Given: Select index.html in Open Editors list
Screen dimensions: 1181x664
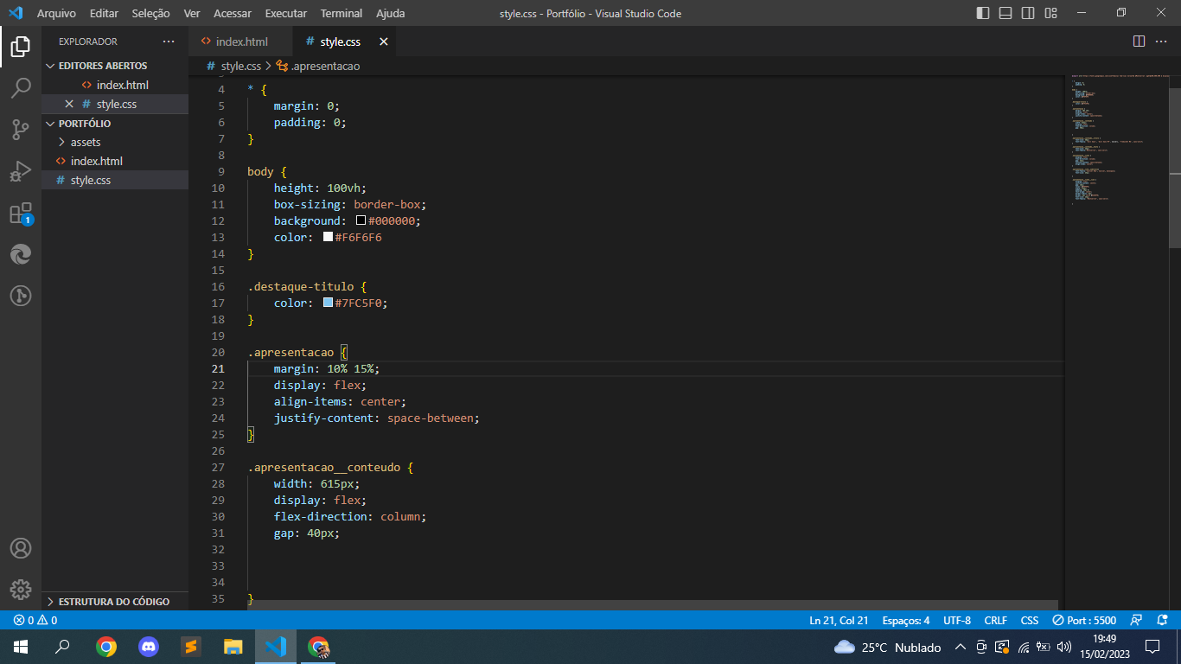Looking at the screenshot, I should point(115,85).
